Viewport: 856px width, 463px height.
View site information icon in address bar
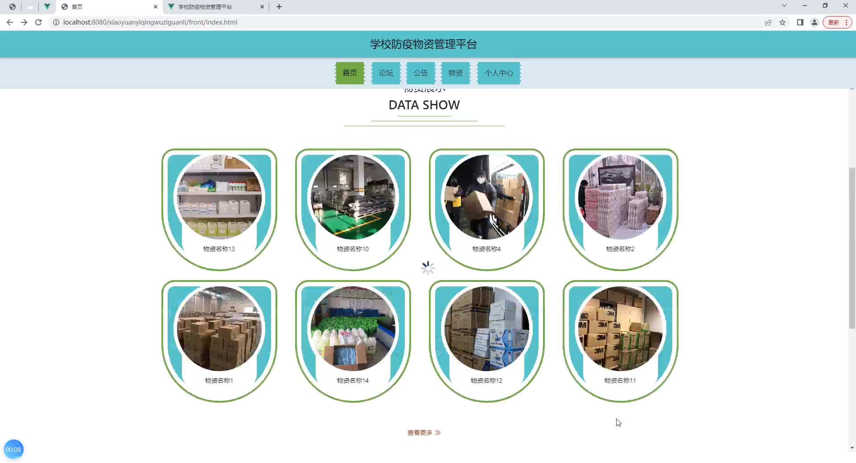(x=56, y=22)
